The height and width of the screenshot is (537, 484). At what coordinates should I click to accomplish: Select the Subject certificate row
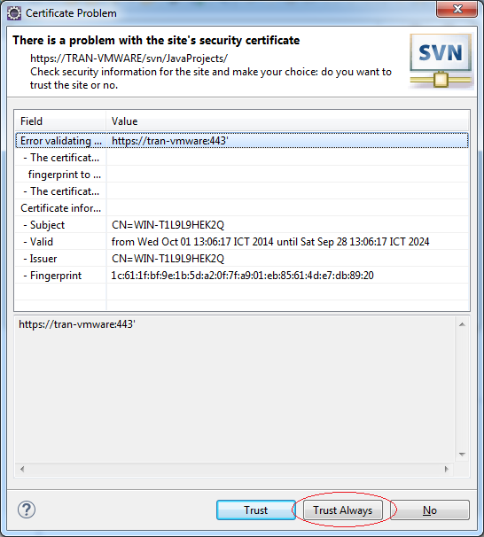point(242,225)
